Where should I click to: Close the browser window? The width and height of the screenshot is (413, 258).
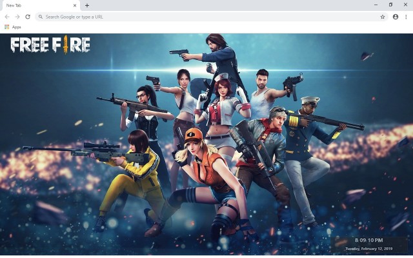pyautogui.click(x=405, y=5)
